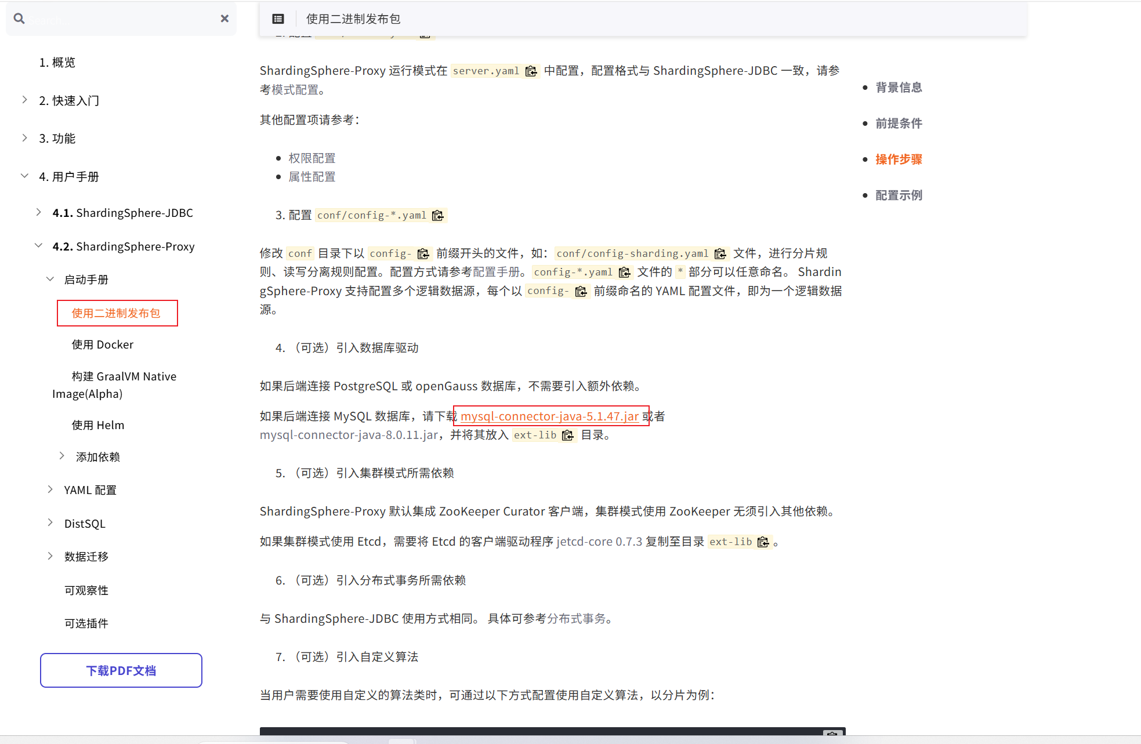Open the 属性配置 link

(312, 177)
